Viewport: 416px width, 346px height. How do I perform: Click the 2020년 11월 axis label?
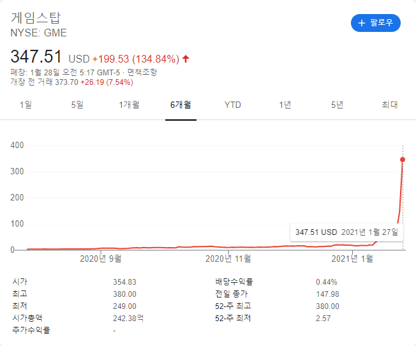click(x=228, y=259)
